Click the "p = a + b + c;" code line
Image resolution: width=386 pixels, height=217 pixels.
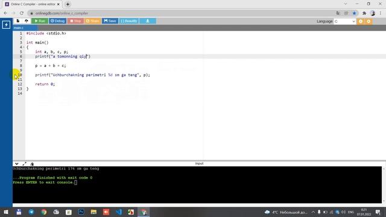tap(51, 66)
